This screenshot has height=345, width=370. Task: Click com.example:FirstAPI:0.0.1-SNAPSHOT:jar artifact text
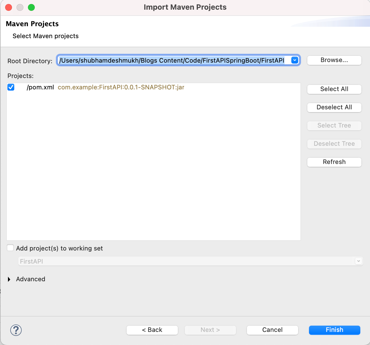[x=121, y=87]
